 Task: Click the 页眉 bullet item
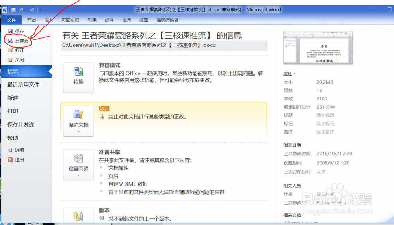click(113, 176)
